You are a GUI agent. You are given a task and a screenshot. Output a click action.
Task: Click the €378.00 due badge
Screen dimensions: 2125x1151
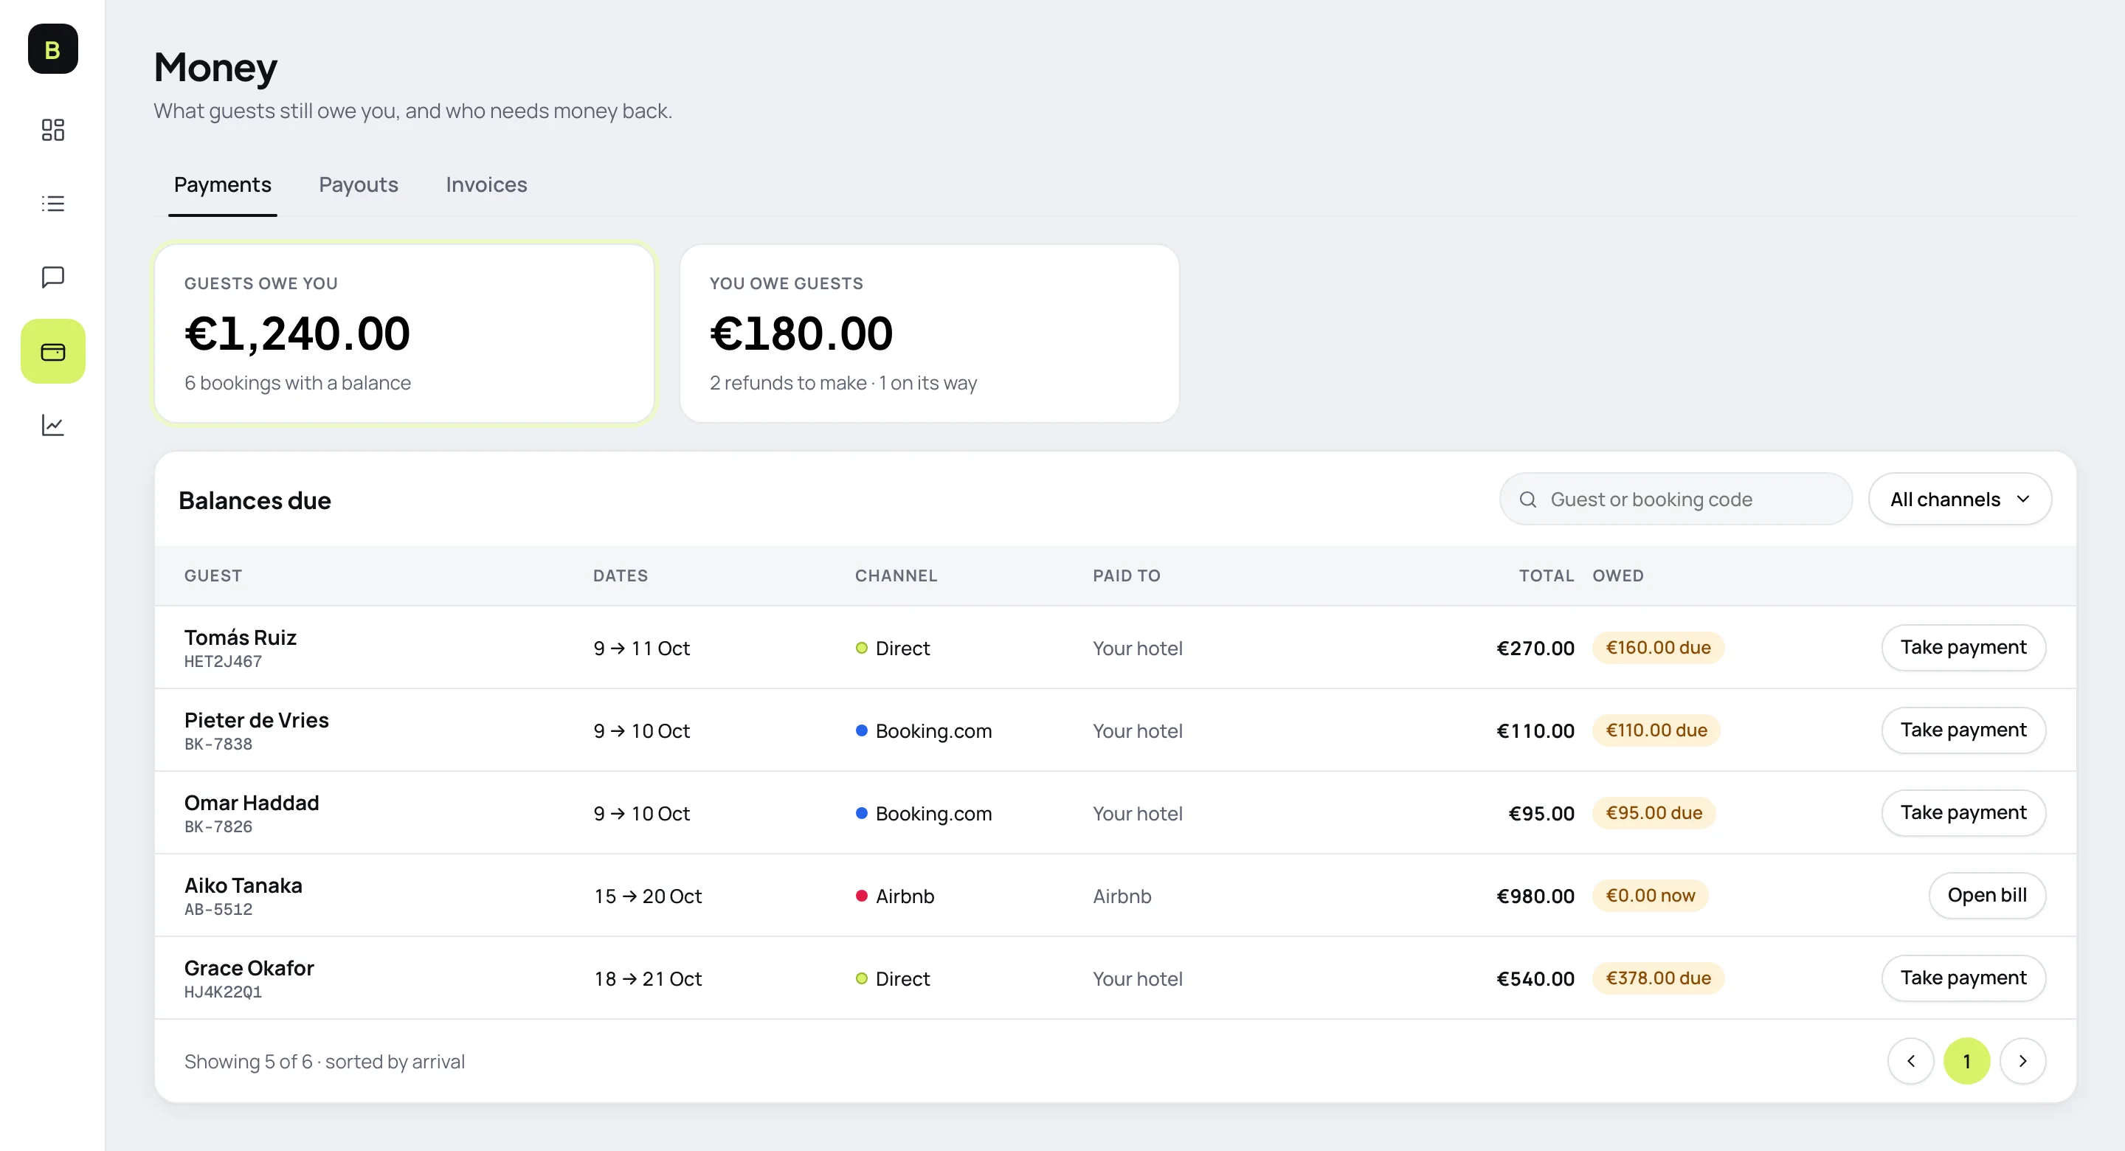[x=1658, y=978]
